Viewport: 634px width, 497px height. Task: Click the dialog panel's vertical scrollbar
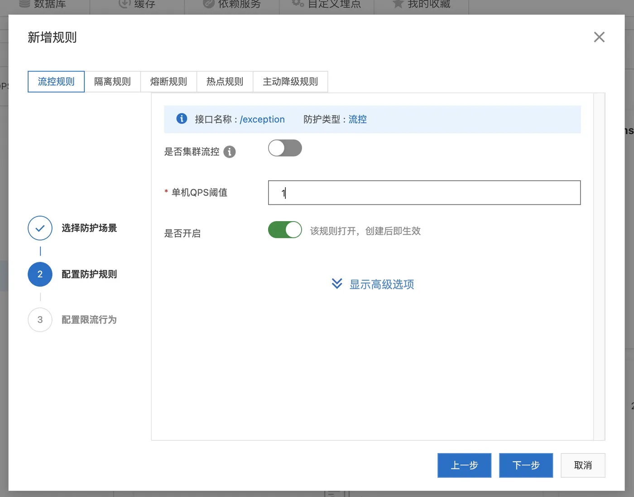point(599,266)
